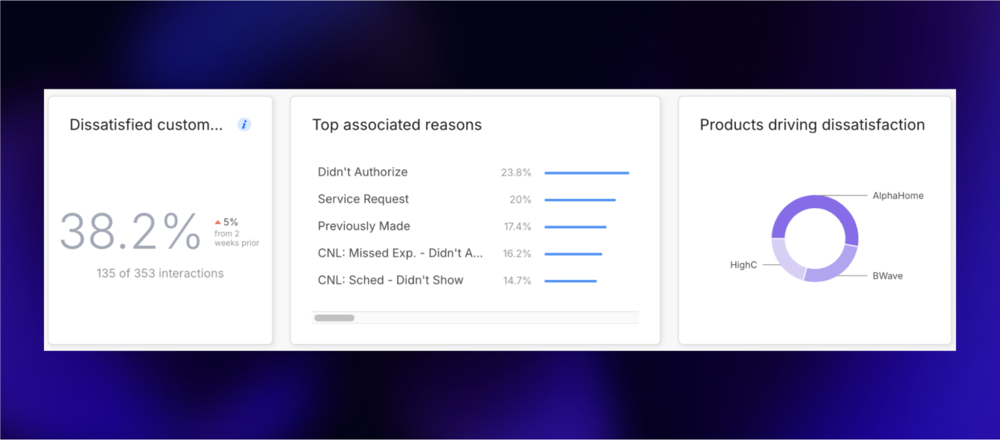Click the bar for Previously Made
The image size is (1000, 440).
click(575, 227)
